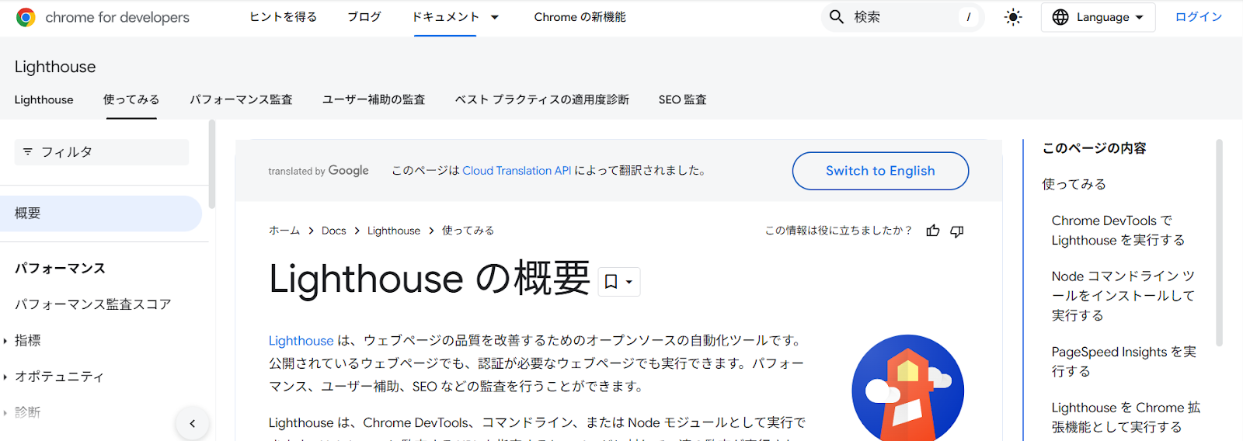Click the Lighthouse product heading
1243x441 pixels.
(x=55, y=67)
